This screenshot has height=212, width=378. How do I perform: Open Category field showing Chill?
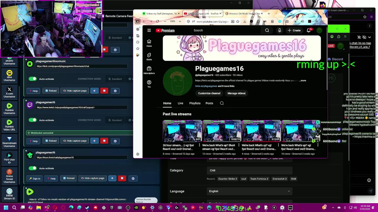click(x=250, y=170)
